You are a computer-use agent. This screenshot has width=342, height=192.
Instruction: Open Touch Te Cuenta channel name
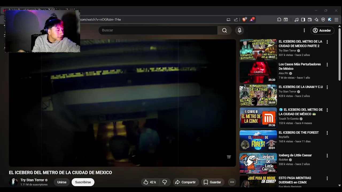[x=289, y=119]
